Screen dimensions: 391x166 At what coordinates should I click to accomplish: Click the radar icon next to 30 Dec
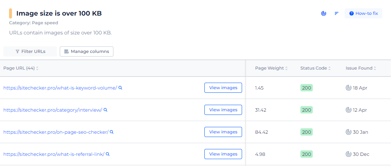(x=348, y=154)
